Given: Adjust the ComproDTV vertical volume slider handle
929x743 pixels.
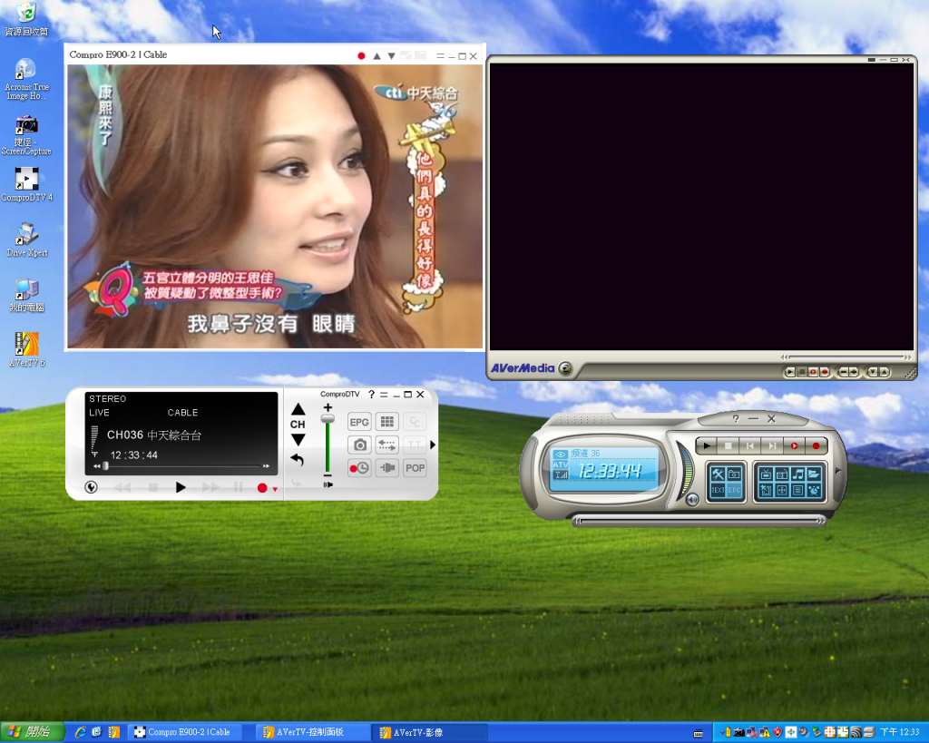Looking at the screenshot, I should tap(328, 418).
